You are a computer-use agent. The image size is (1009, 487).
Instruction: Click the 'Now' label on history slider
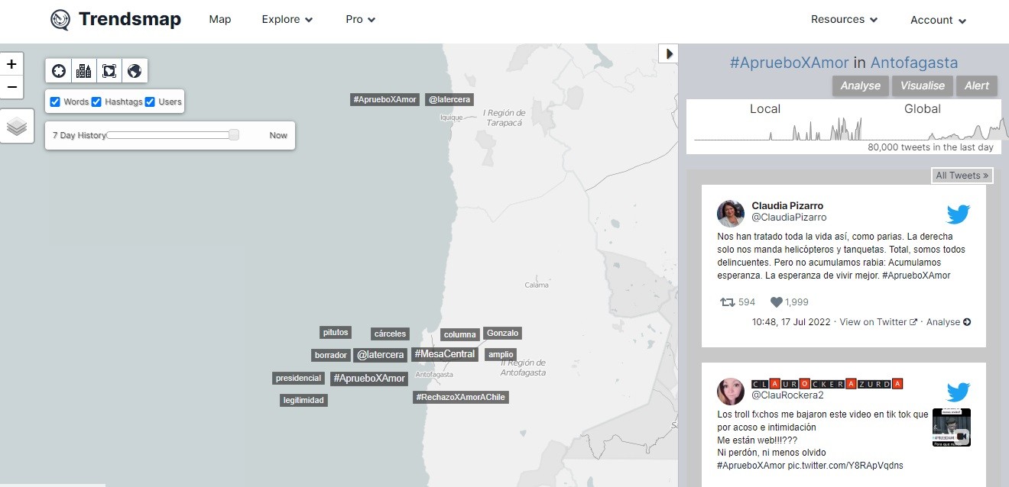point(278,135)
